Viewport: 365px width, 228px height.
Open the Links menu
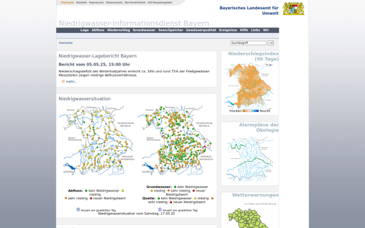coord(255,30)
